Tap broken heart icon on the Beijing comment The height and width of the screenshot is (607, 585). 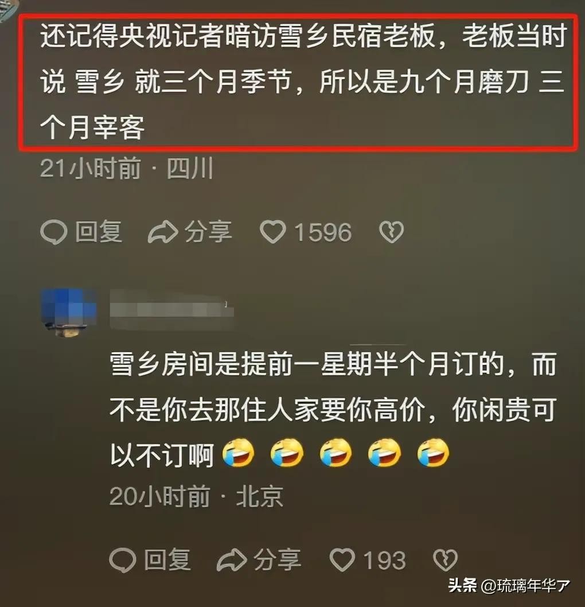click(x=445, y=560)
